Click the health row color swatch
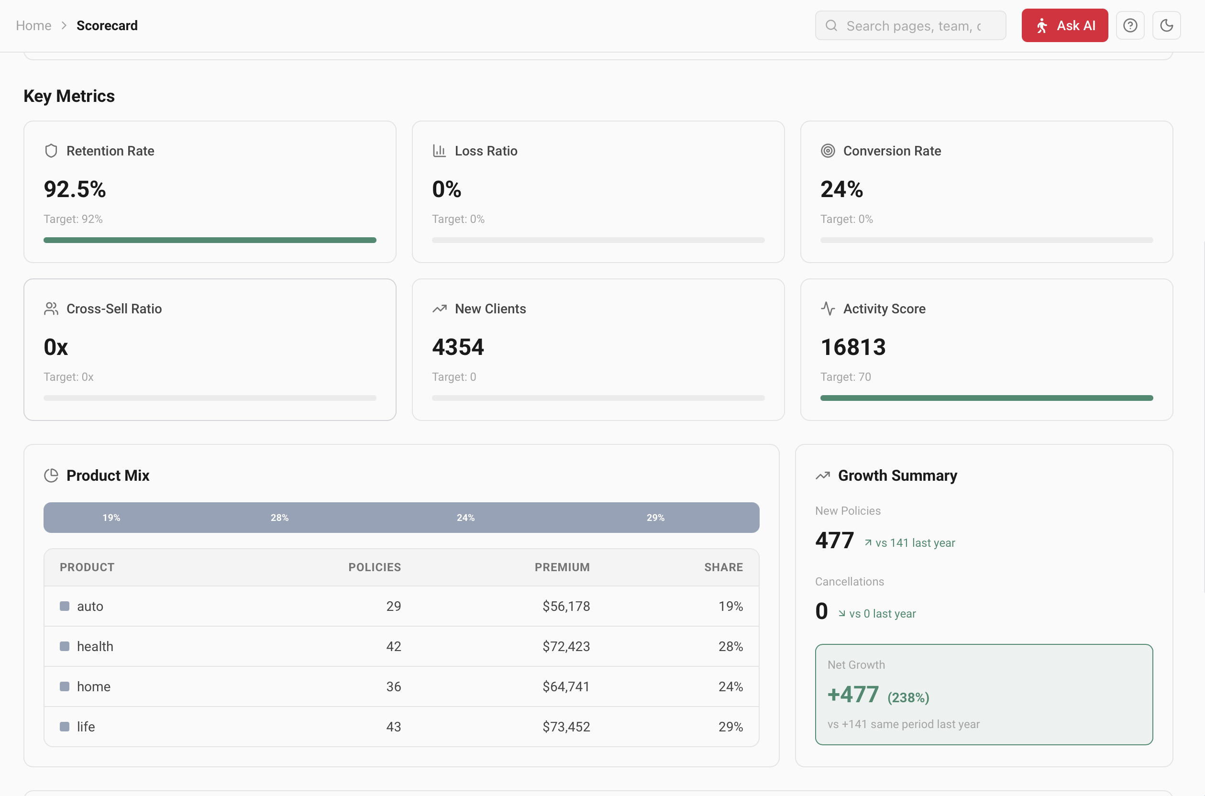This screenshot has width=1205, height=796. click(65, 646)
